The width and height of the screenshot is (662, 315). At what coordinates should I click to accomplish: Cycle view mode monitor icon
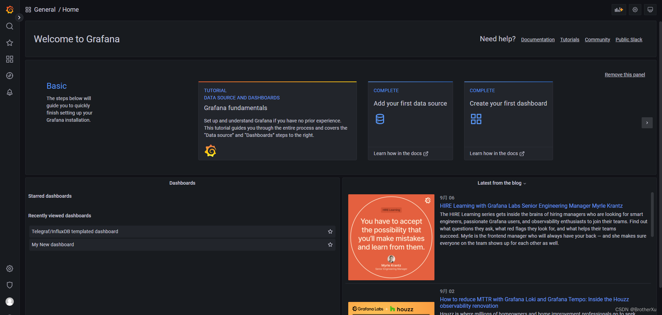650,10
